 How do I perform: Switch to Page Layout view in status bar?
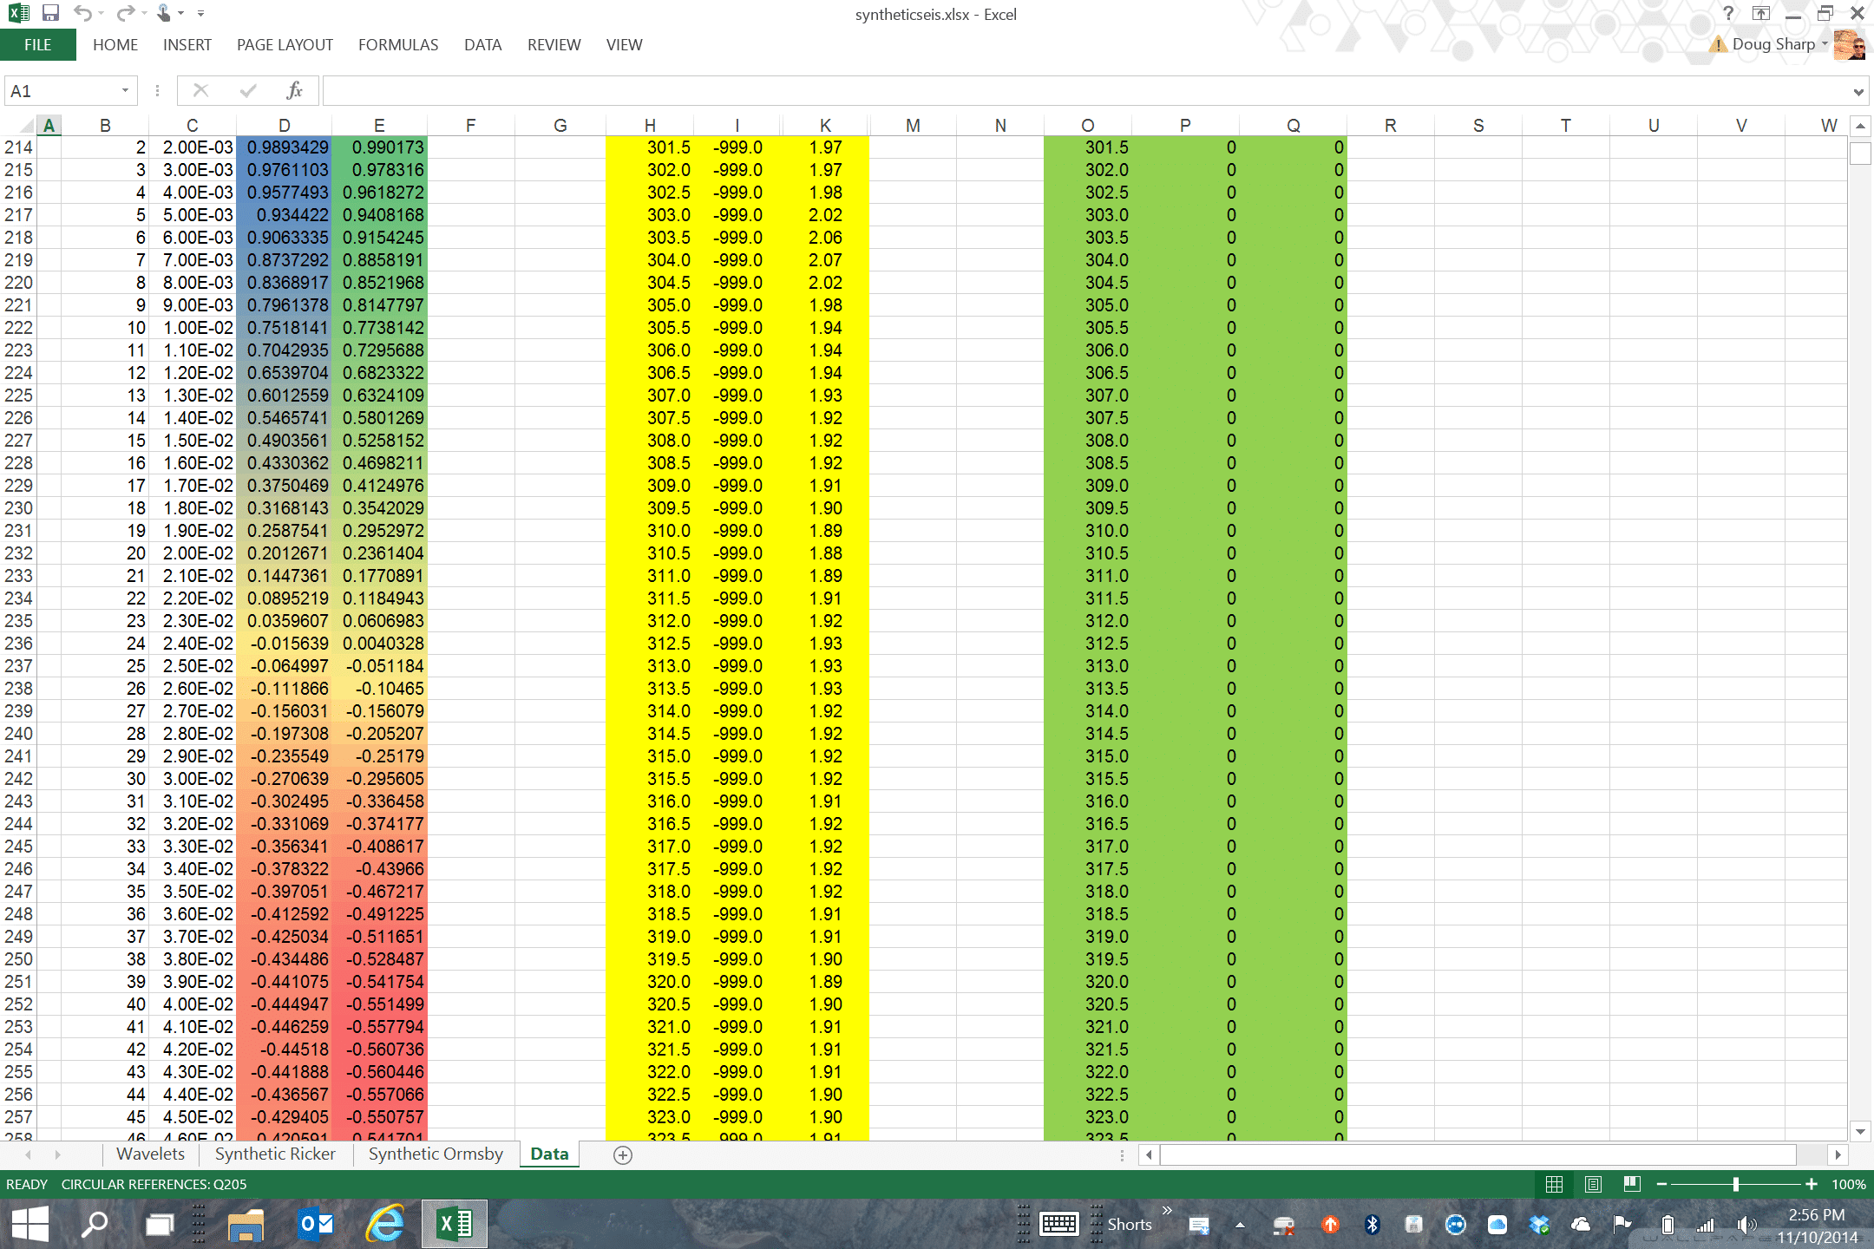point(1593,1184)
